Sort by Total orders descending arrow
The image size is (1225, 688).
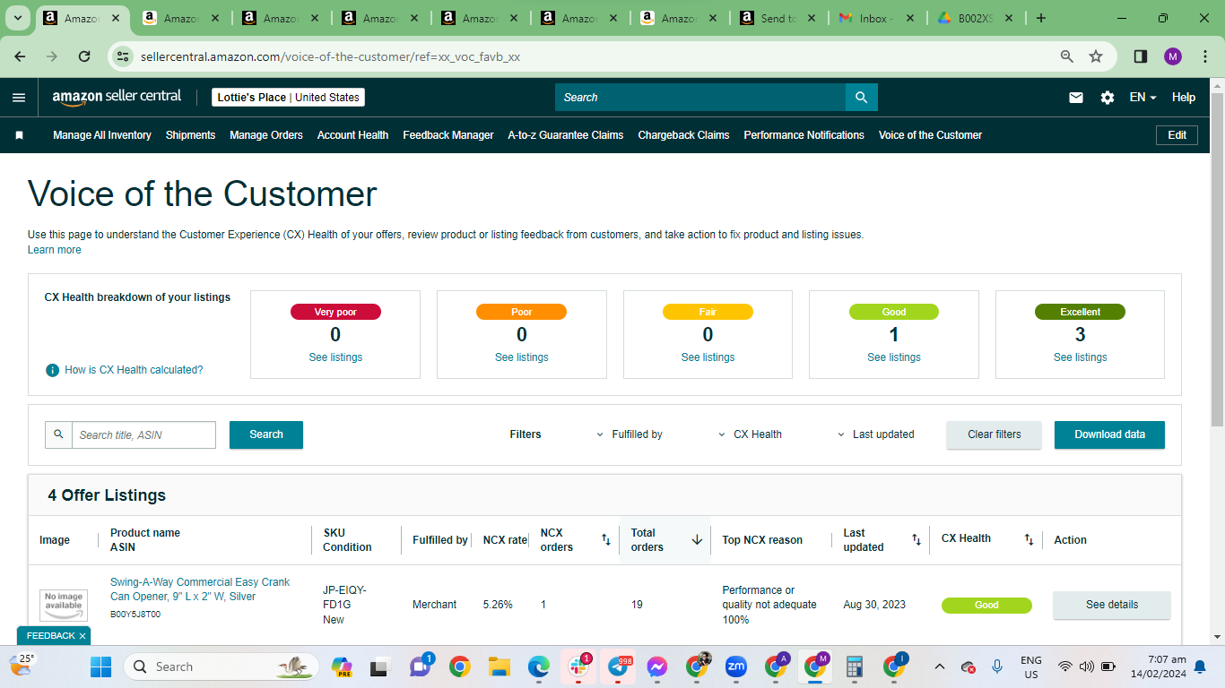[x=697, y=540]
